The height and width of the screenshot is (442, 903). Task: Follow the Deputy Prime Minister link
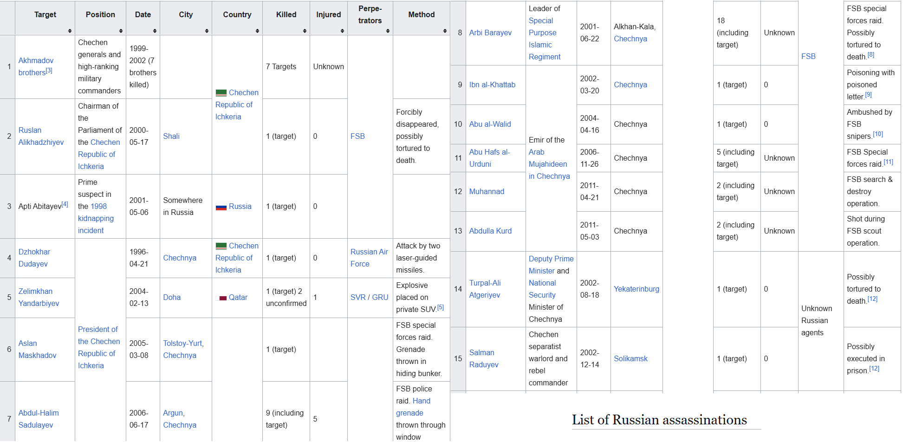(551, 265)
